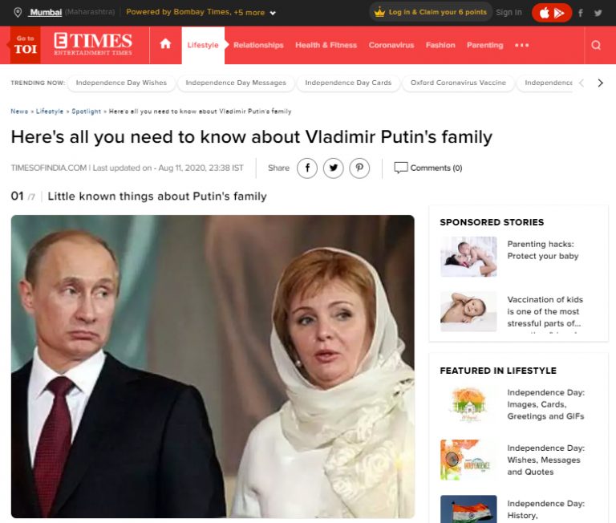616x523 pixels.
Task: Click the Facebook icon in top bar
Action: coord(580,13)
